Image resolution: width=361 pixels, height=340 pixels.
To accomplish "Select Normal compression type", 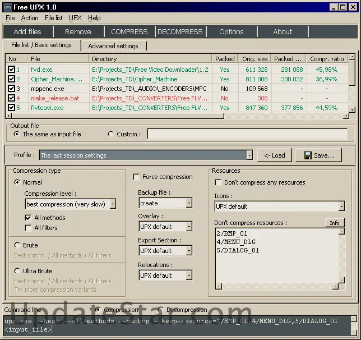I will pos(17,182).
